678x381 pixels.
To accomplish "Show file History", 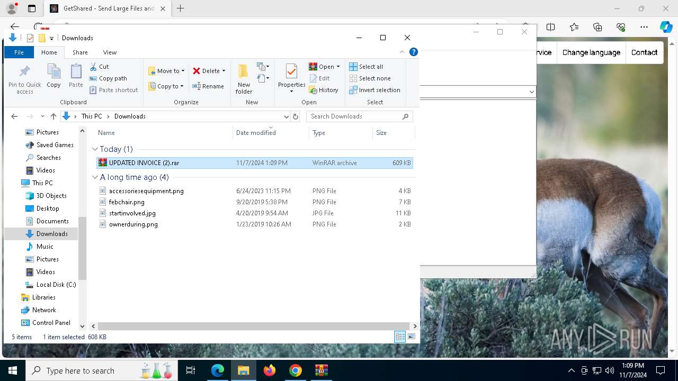I will tap(324, 90).
